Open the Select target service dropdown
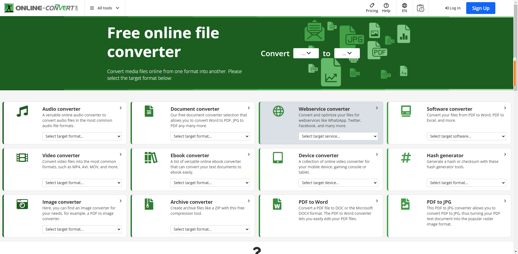This screenshot has height=254, width=518. click(x=338, y=136)
